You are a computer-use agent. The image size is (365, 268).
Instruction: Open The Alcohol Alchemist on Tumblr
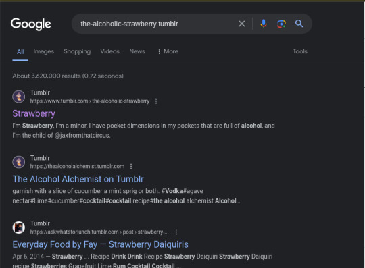pyautogui.click(x=78, y=179)
